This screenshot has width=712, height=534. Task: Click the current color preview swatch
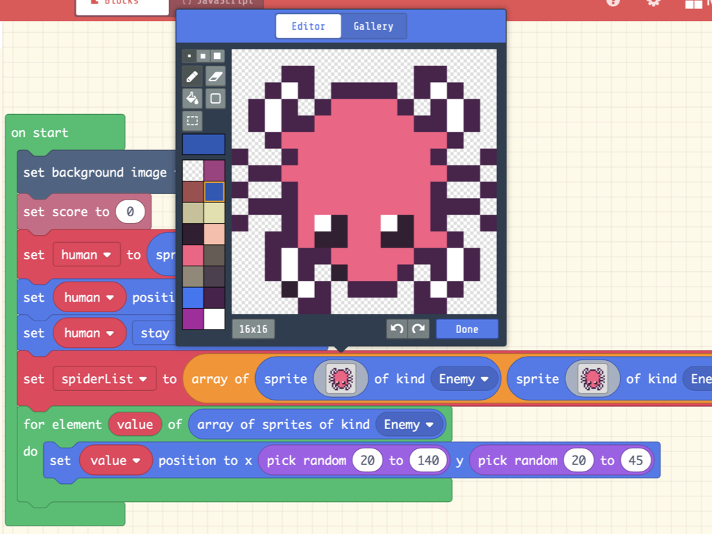coord(204,145)
